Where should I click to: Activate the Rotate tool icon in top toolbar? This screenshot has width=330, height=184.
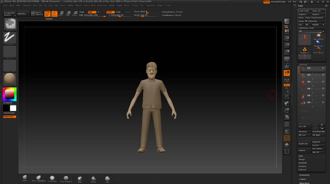(x=75, y=14)
